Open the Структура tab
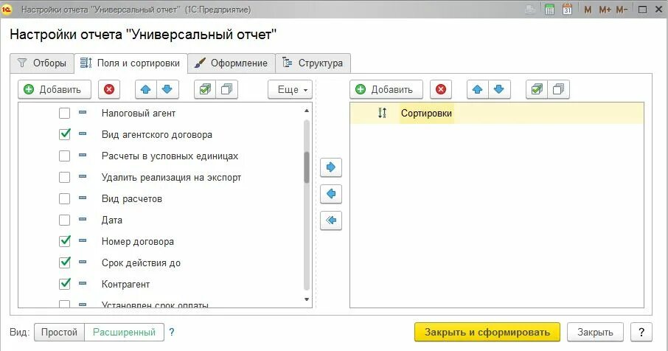The image size is (668, 351). point(313,63)
